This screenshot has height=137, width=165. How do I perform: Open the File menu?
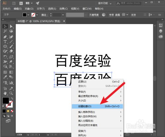pos(6,9)
